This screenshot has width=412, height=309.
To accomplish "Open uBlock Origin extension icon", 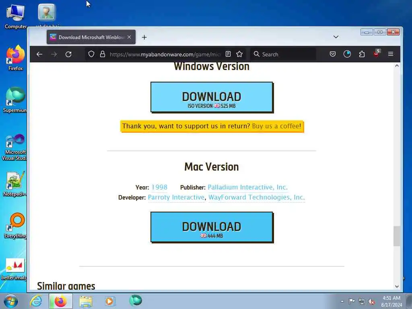I will point(377,54).
